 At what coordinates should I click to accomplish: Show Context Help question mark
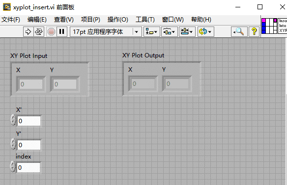point(254,32)
